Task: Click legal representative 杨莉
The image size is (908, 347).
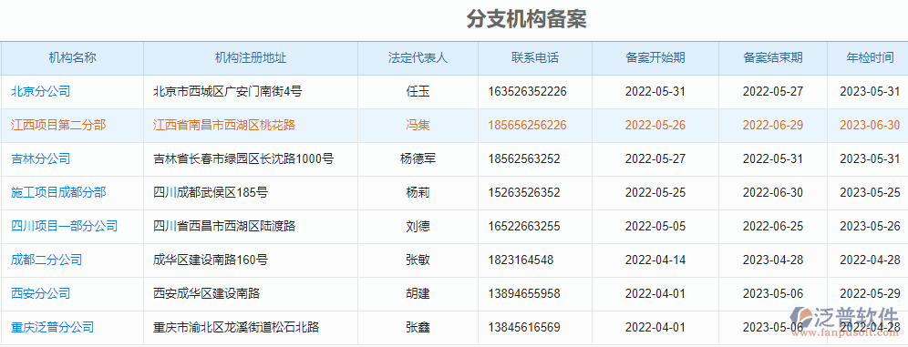Action: click(418, 192)
